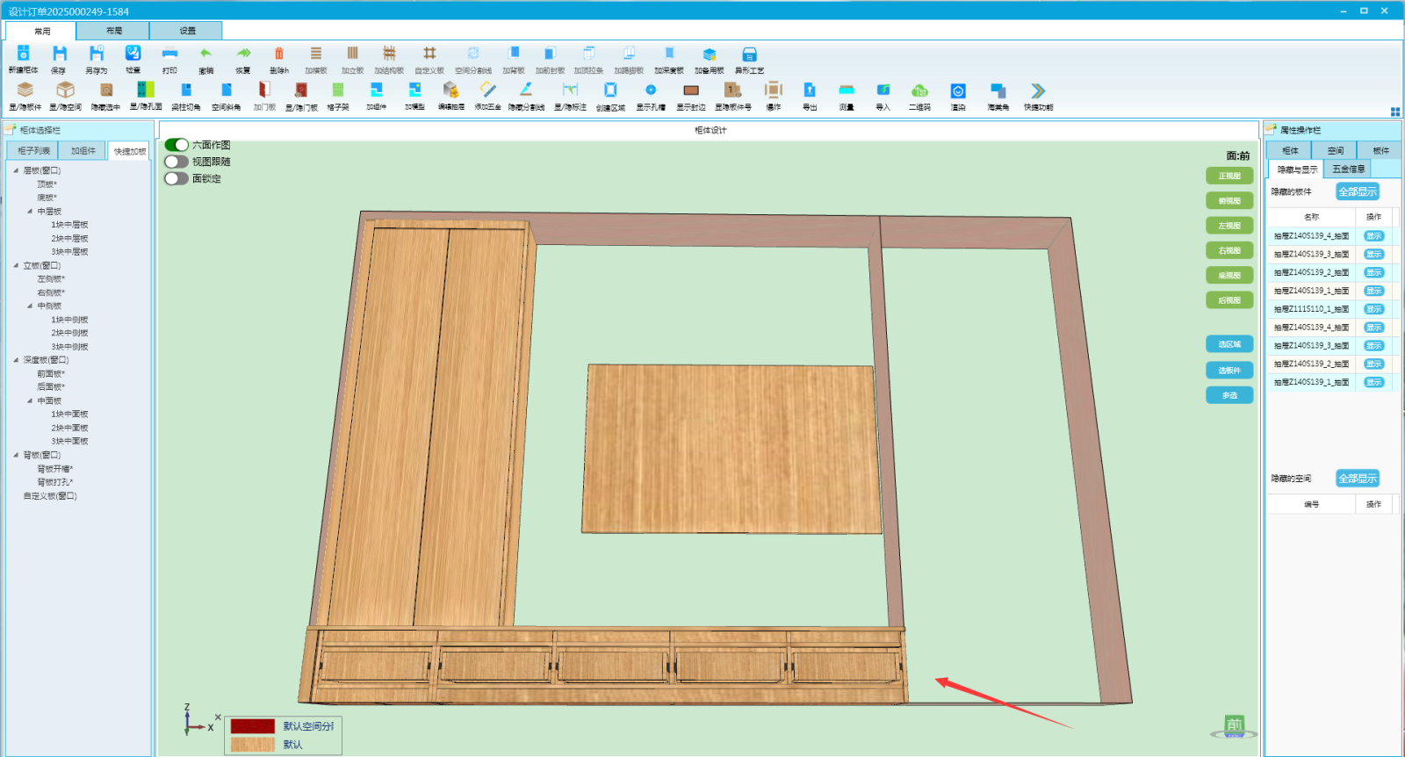This screenshot has height=757, width=1405.
Task: Click the 渲染 render icon
Action: tap(958, 90)
